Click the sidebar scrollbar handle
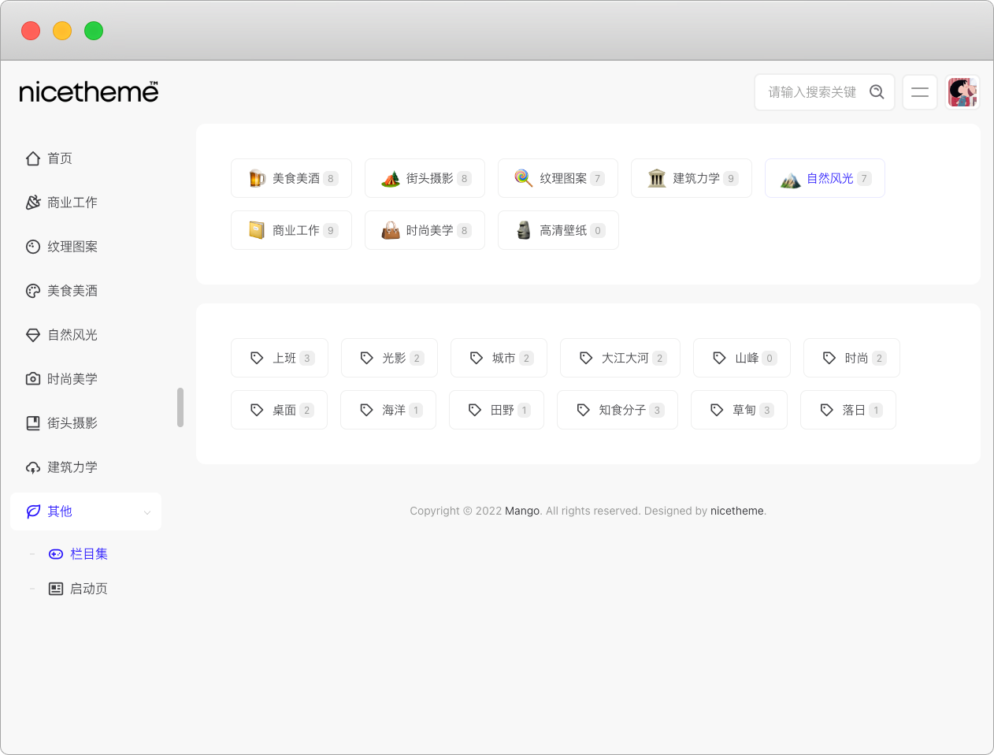Viewport: 994px width, 755px height. coord(180,407)
